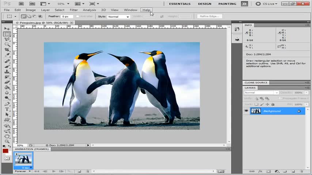This screenshot has width=312, height=175.
Task: Open the Filter menu
Action: point(73,10)
